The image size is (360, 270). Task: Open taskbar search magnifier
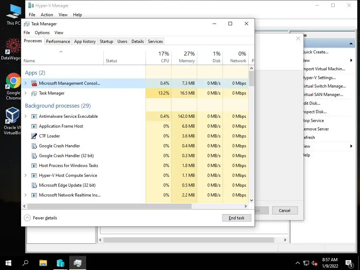coord(25,263)
